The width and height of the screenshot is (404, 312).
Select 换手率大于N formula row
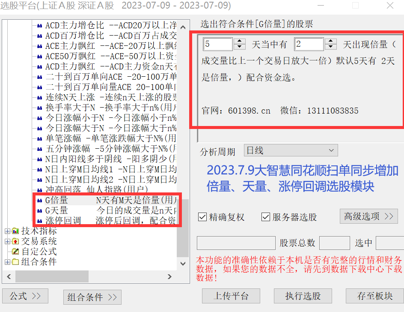pyautogui.click(x=111, y=108)
